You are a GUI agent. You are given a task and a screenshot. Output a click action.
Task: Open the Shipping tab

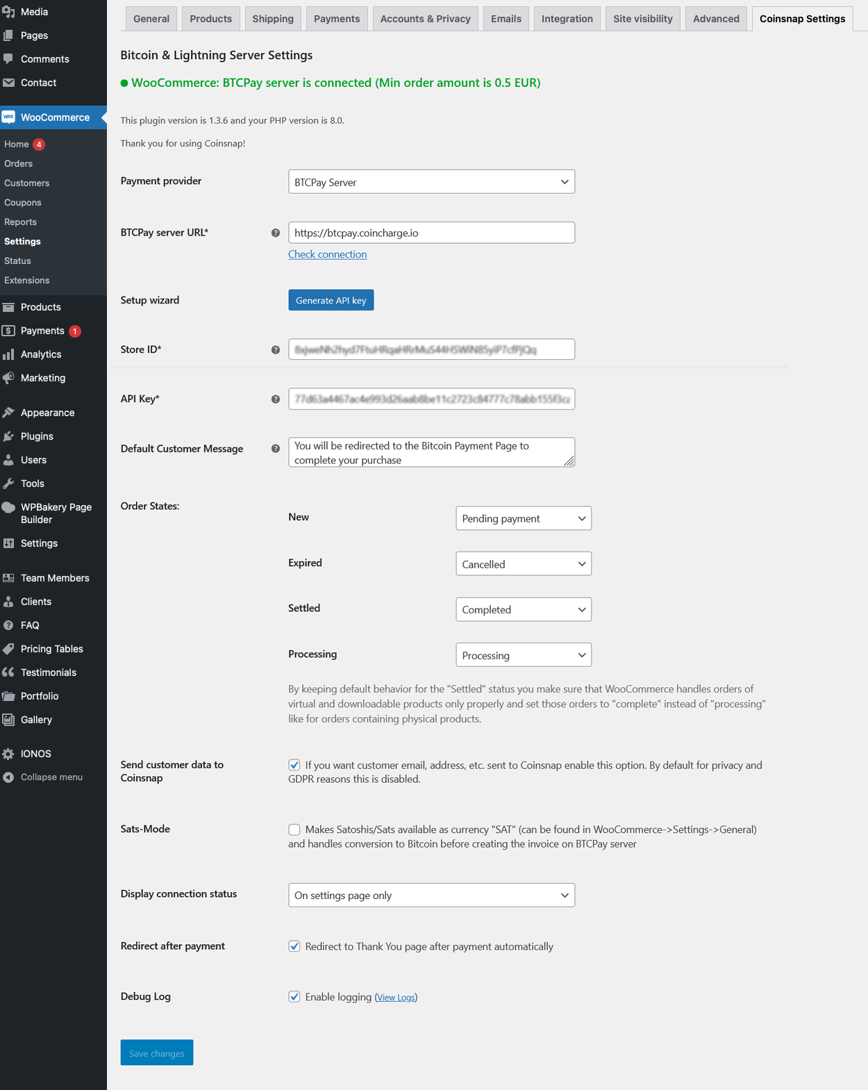[273, 19]
